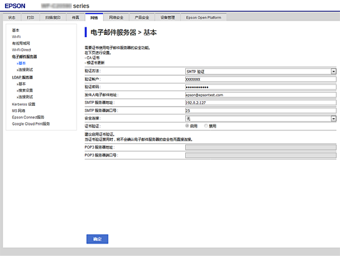Screen dimensions: 340x256
Task: Click the EPSON logo
Action: [x=15, y=6]
